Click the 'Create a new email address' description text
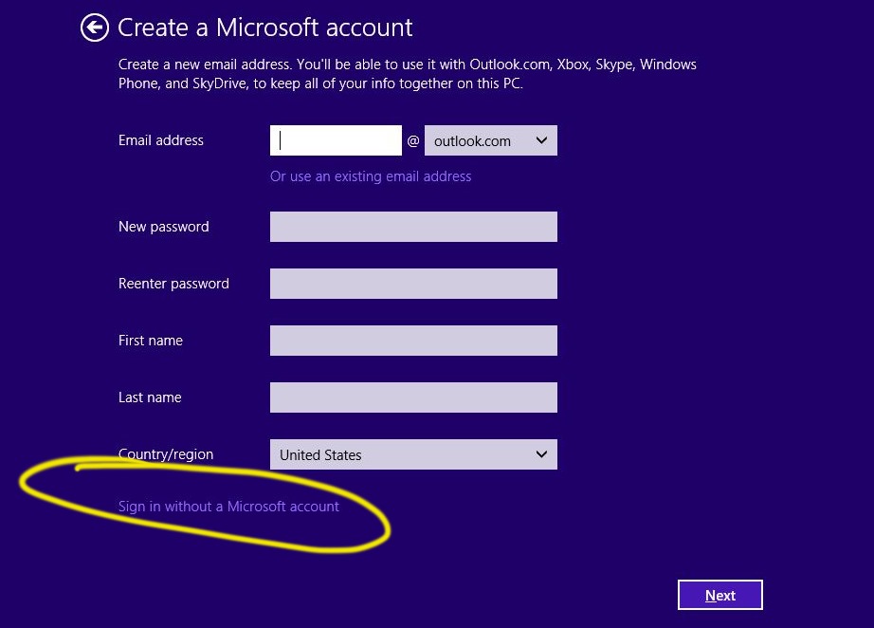Viewport: 874px width, 628px height. 407,74
